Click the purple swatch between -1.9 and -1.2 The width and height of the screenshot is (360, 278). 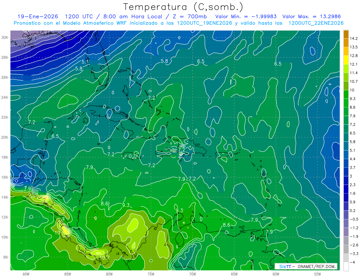pos(346,232)
